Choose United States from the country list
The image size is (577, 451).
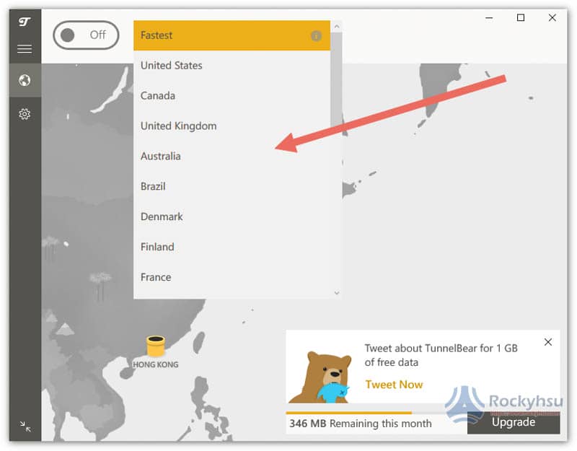[232, 66]
